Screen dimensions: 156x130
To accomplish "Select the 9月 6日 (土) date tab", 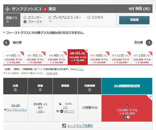I will (14, 58).
